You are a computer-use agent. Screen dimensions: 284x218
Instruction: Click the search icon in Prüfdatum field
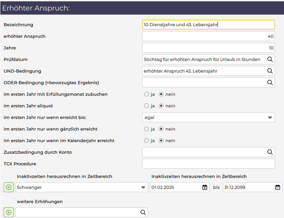(x=270, y=60)
